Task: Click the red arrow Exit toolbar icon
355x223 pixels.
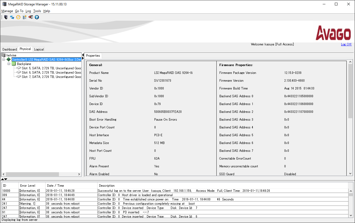Action: point(31,17)
